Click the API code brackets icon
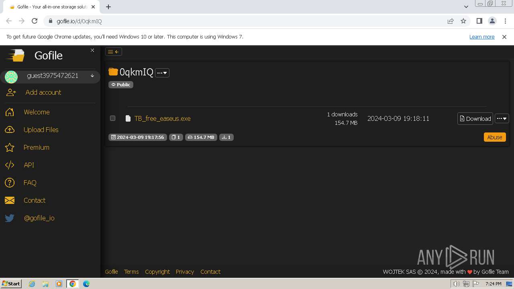Image resolution: width=514 pixels, height=289 pixels. coord(10,165)
